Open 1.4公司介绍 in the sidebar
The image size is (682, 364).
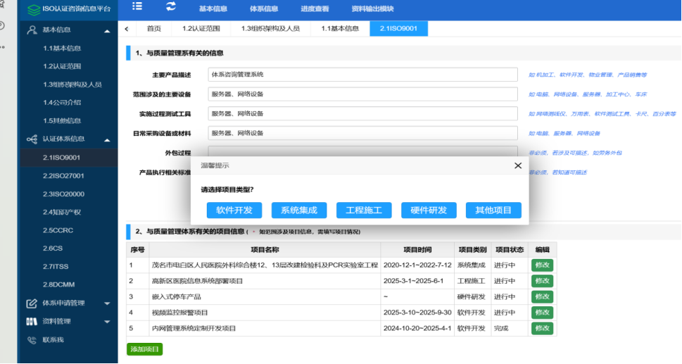pyautogui.click(x=62, y=103)
